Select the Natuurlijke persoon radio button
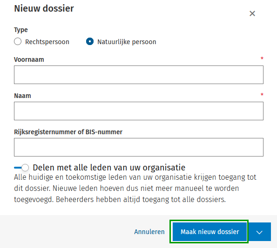This screenshot has width=277, height=248. (90, 42)
